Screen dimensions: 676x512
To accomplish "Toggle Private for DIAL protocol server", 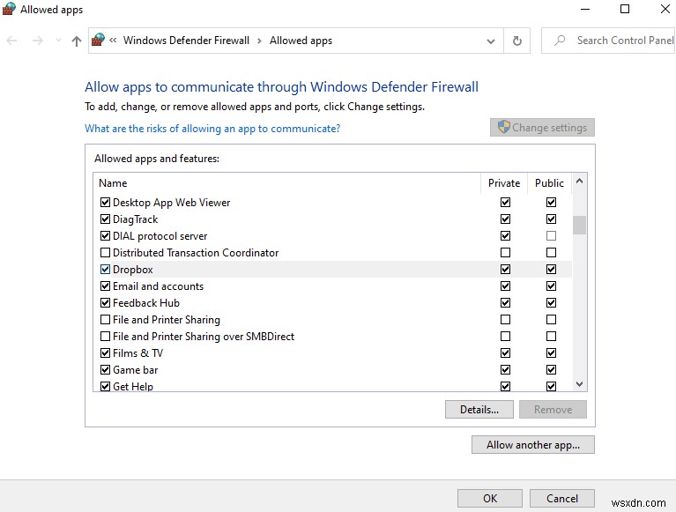I will point(505,236).
